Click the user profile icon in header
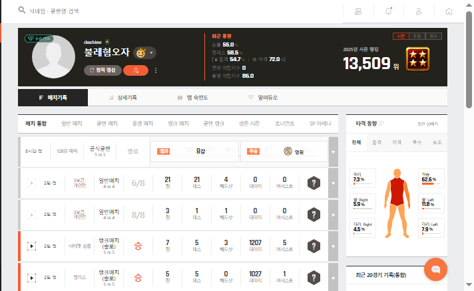 pyautogui.click(x=419, y=11)
